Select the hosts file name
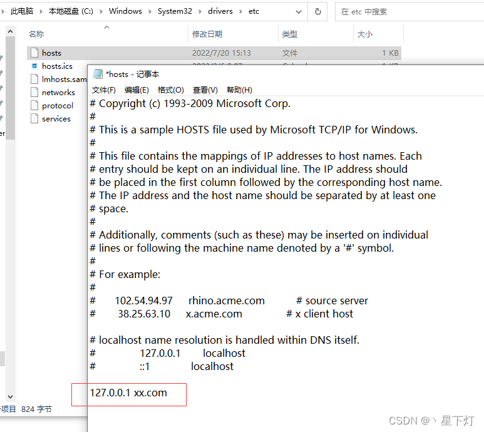Screen dimensions: 484x432 51,53
